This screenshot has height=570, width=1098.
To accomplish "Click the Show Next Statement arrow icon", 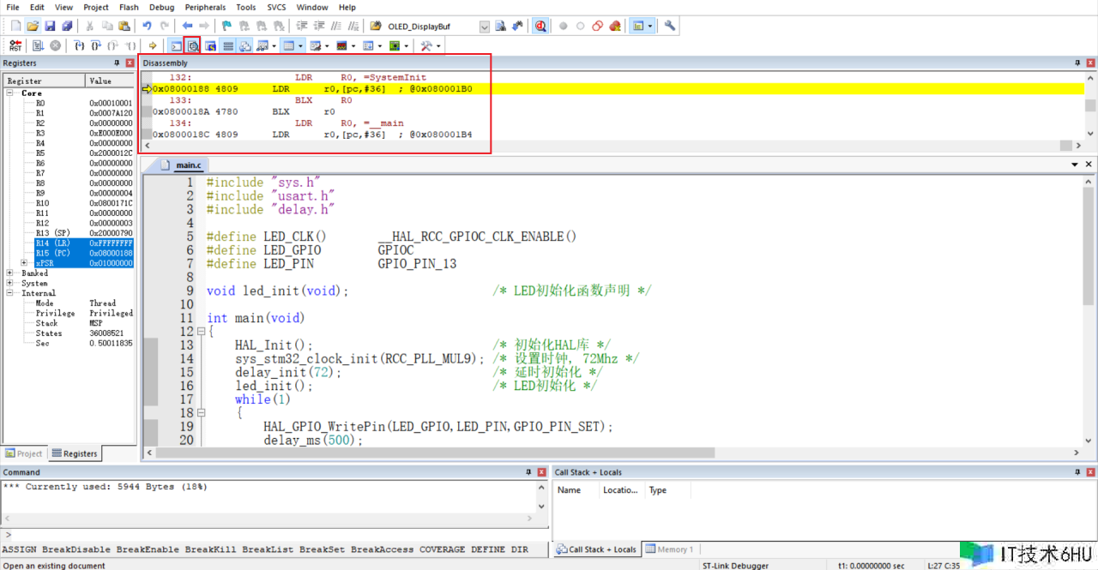I will coord(153,45).
